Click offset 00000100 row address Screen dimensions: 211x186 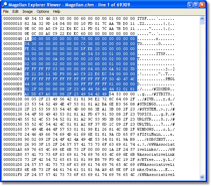(x=13, y=99)
